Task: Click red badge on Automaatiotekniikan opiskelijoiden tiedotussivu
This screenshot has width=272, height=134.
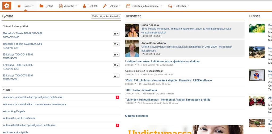Action: pyautogui.click(x=118, y=125)
